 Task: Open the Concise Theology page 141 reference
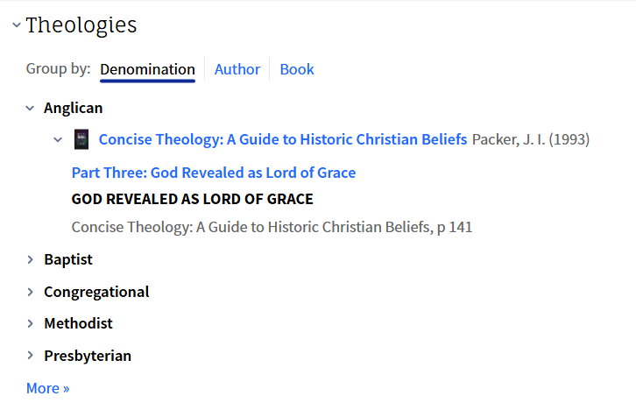click(272, 227)
